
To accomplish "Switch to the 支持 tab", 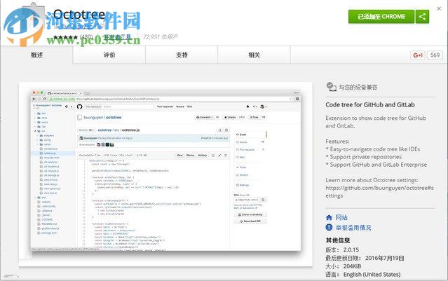I will pyautogui.click(x=182, y=55).
